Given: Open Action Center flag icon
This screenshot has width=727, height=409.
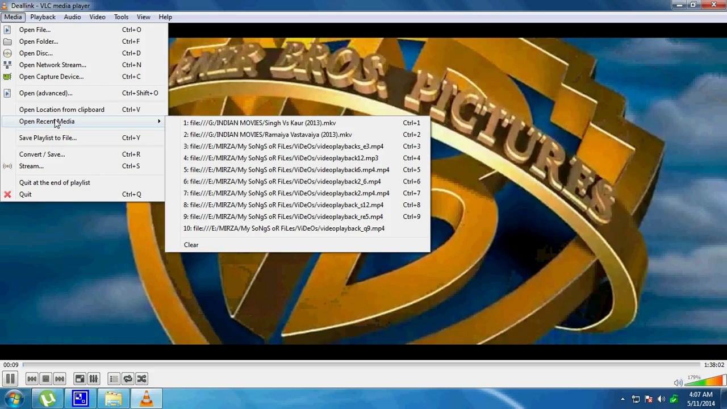Looking at the screenshot, I should point(649,399).
